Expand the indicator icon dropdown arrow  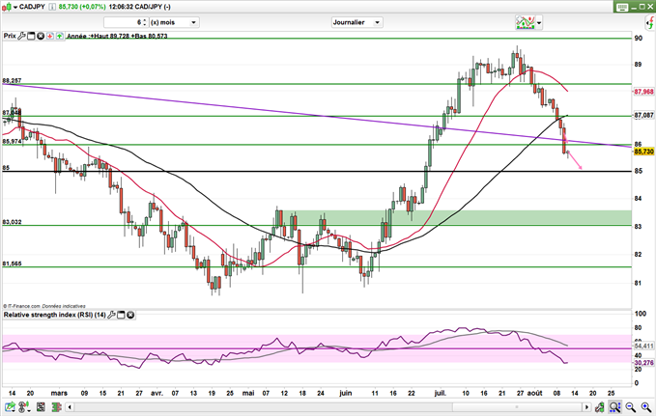(x=539, y=23)
